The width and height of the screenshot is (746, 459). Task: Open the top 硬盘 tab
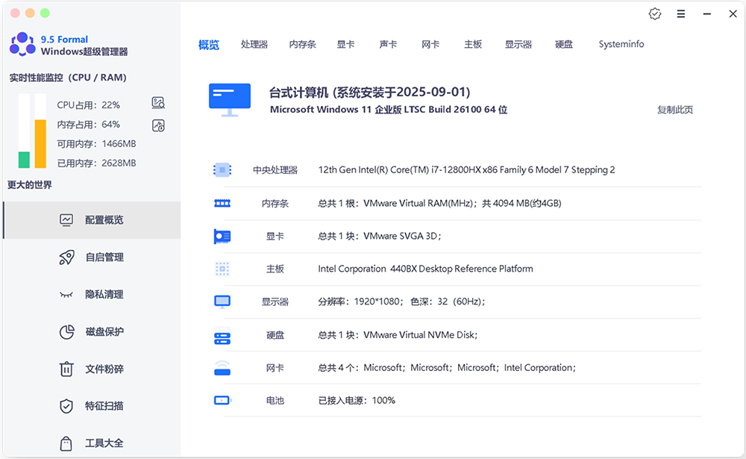[x=564, y=44]
